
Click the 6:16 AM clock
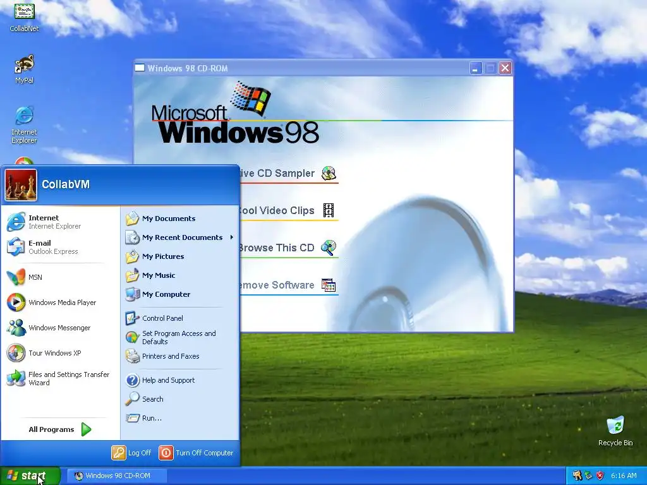(x=624, y=476)
